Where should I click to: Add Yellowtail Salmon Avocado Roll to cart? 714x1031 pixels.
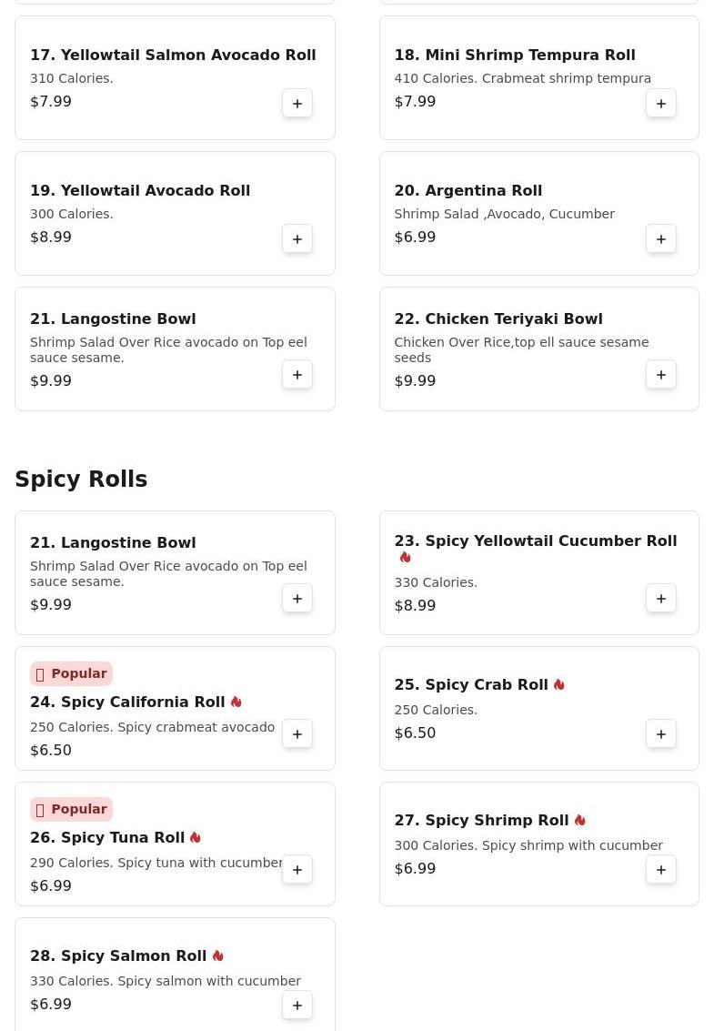[x=297, y=104]
